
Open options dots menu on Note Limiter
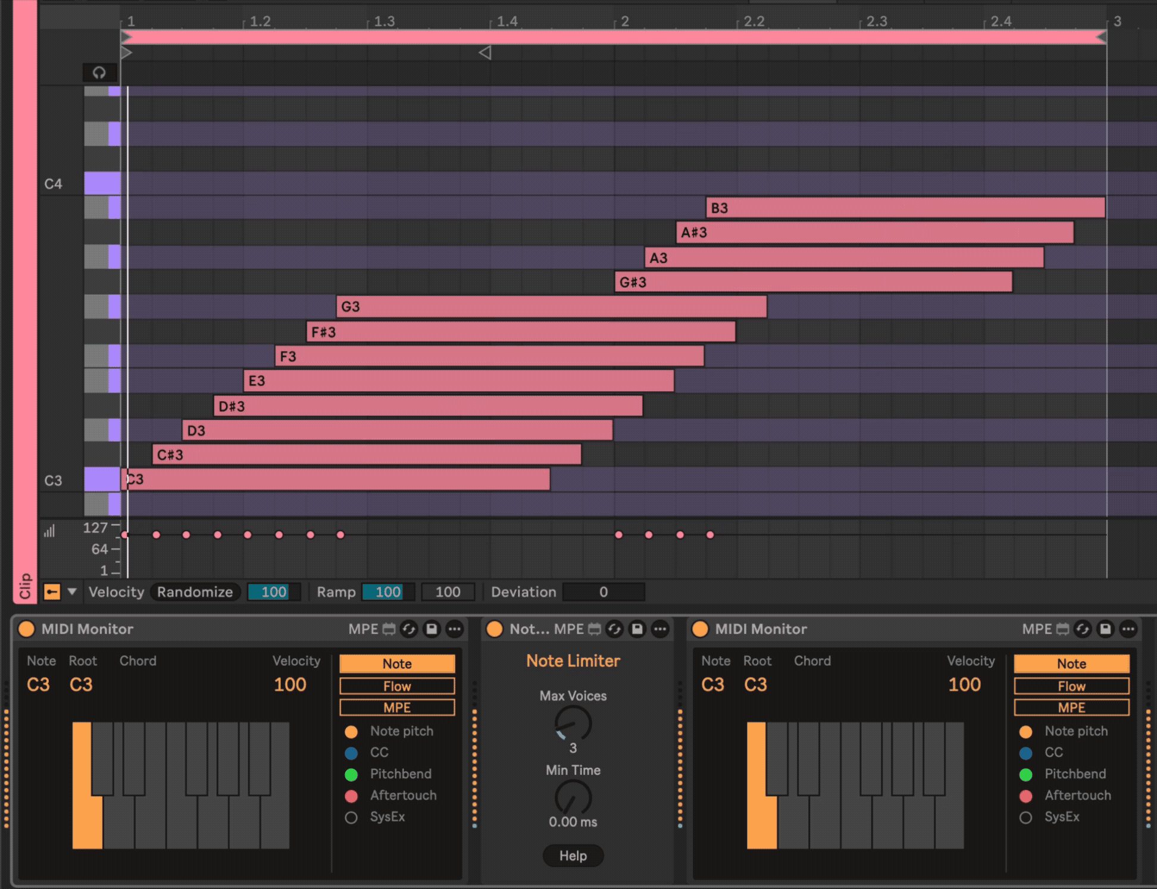tap(660, 629)
